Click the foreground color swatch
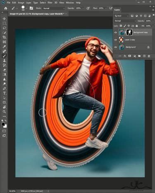Viewport: 155px width, 193px height. click(x=3, y=124)
